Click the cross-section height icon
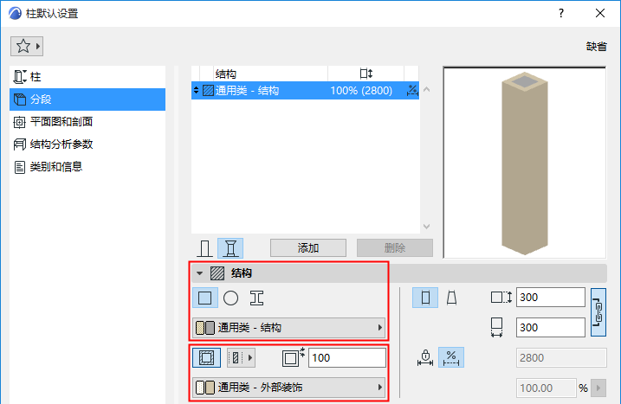The width and height of the screenshot is (621, 404). [x=501, y=298]
